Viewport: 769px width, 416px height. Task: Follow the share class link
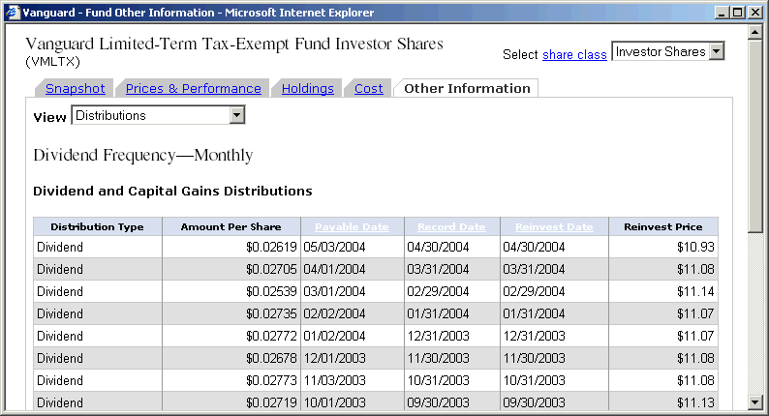pos(574,54)
